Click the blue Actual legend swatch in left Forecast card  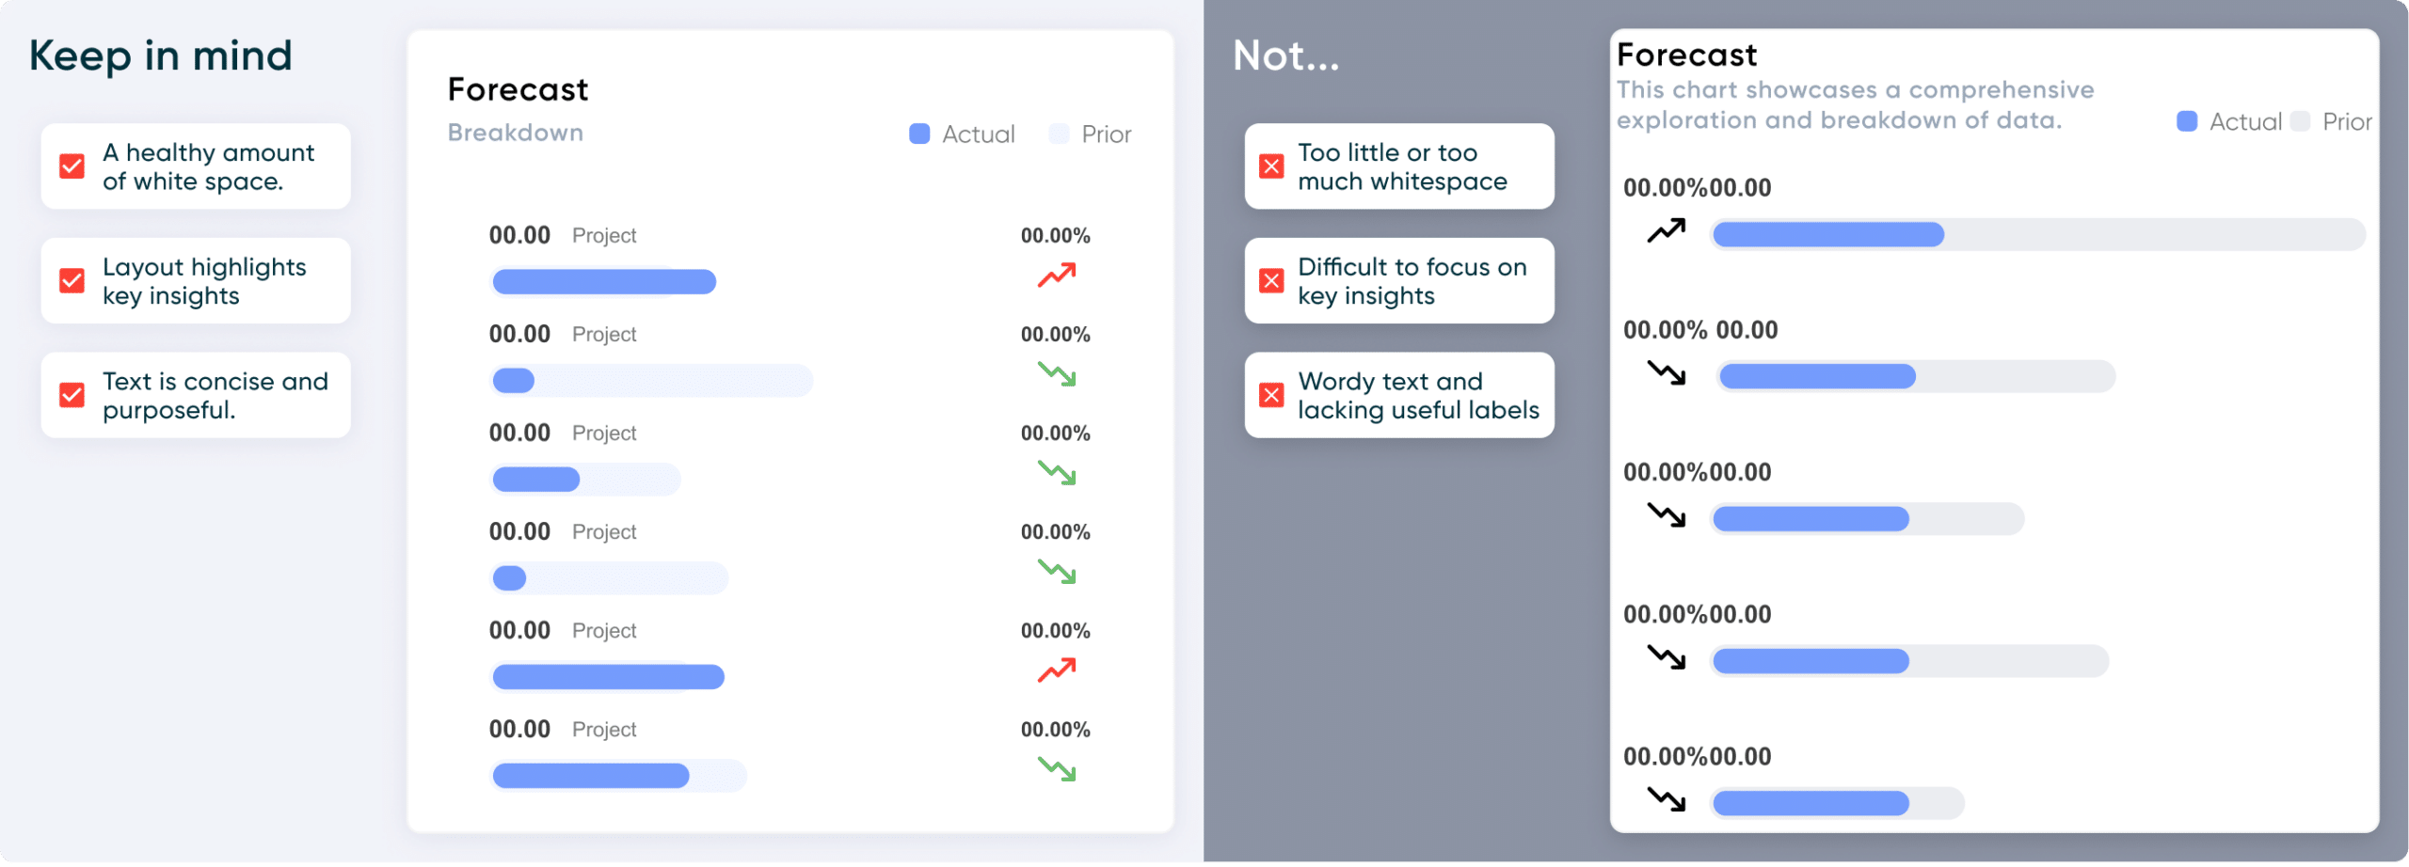(919, 134)
